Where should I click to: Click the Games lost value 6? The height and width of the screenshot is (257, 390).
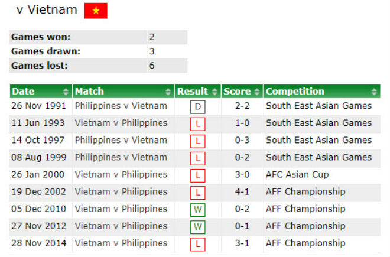[152, 66]
